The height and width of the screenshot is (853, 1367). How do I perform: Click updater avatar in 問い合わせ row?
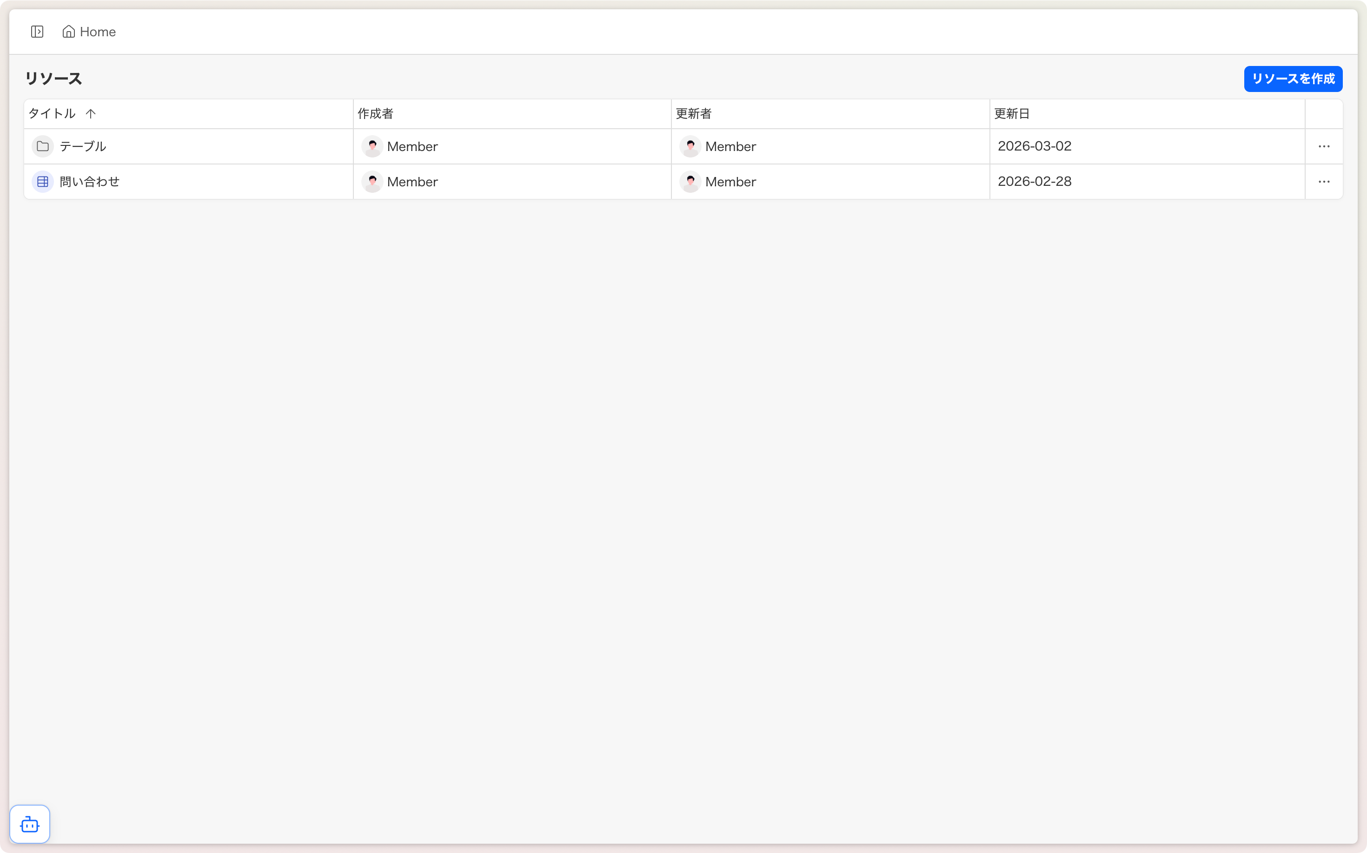tap(690, 182)
